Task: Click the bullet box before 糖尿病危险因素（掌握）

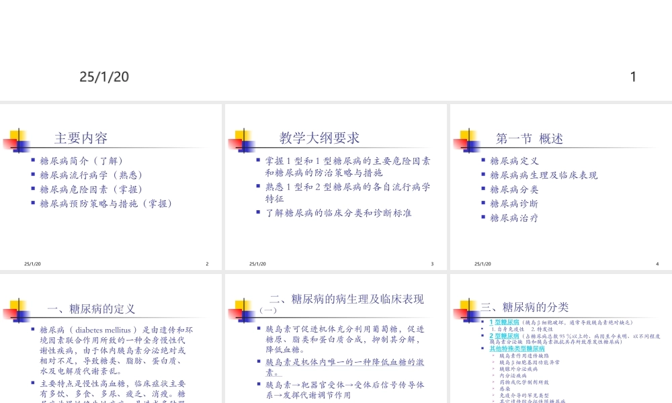Action: [33, 189]
